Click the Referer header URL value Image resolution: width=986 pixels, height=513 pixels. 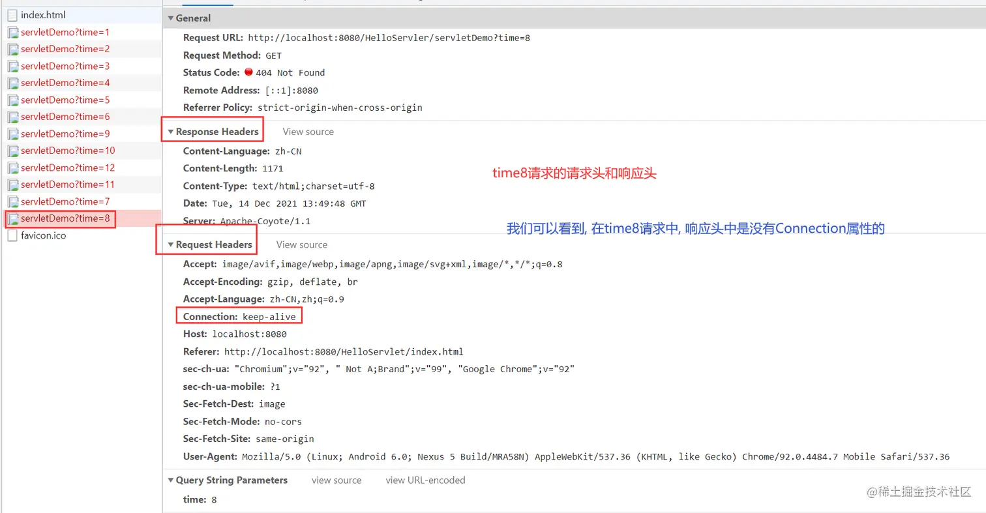(344, 352)
